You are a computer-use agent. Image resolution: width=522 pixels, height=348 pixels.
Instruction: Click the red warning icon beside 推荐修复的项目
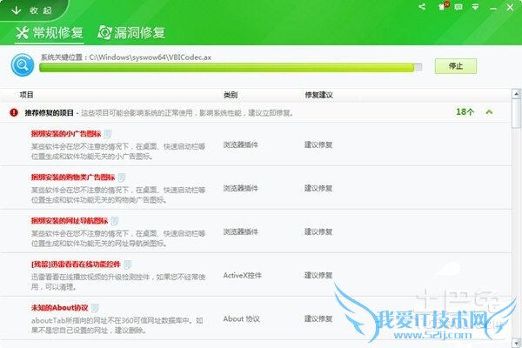(14, 112)
